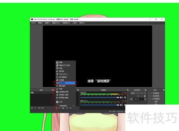Mute the desktop audio speaker icon
This screenshot has width=179, height=131.
pos(121,97)
